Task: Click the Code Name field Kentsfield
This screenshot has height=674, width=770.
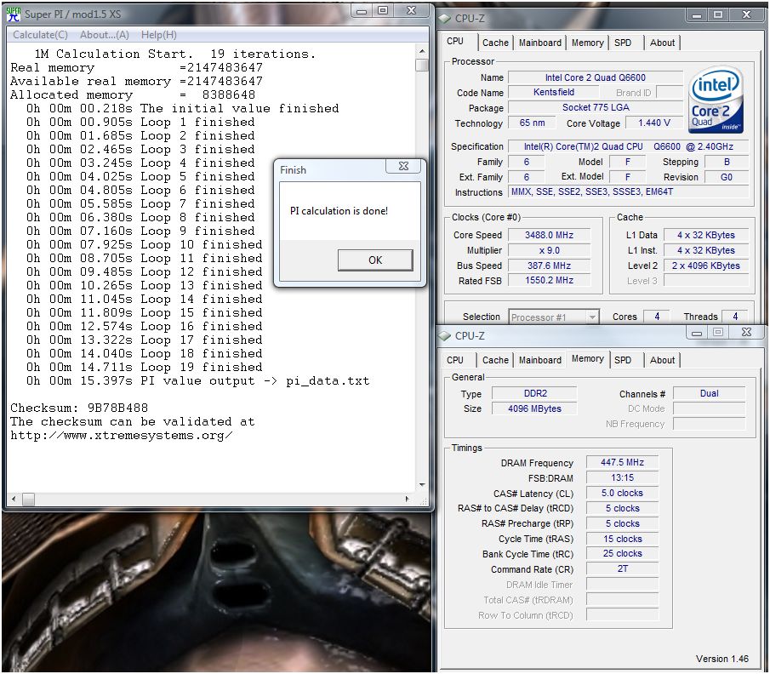Action: [553, 93]
